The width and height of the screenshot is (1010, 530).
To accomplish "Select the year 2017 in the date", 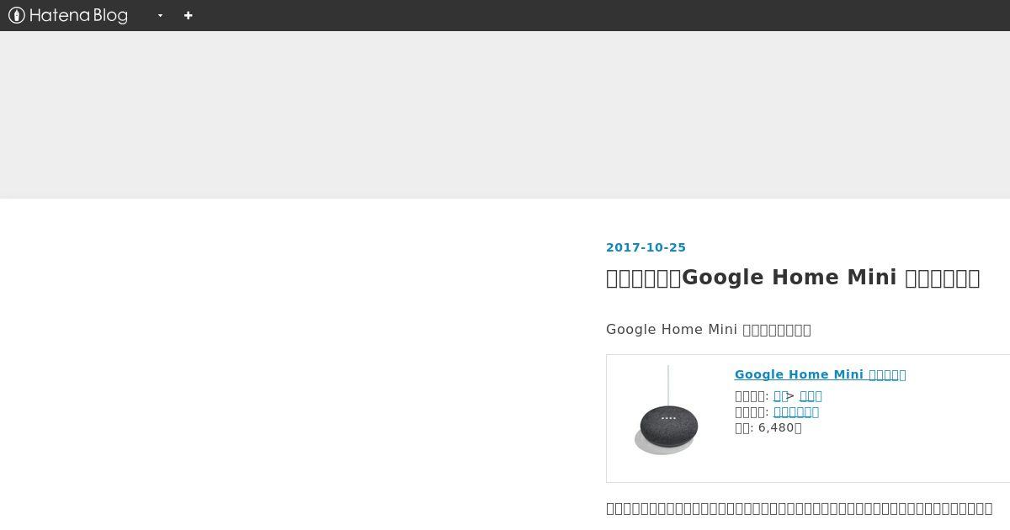I will pos(623,247).
